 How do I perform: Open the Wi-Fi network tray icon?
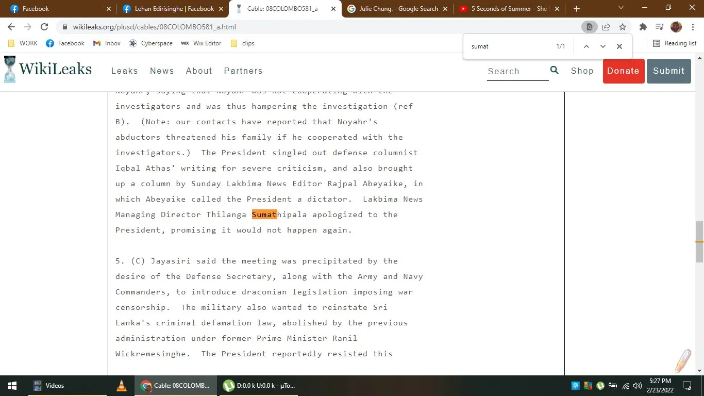point(626,386)
